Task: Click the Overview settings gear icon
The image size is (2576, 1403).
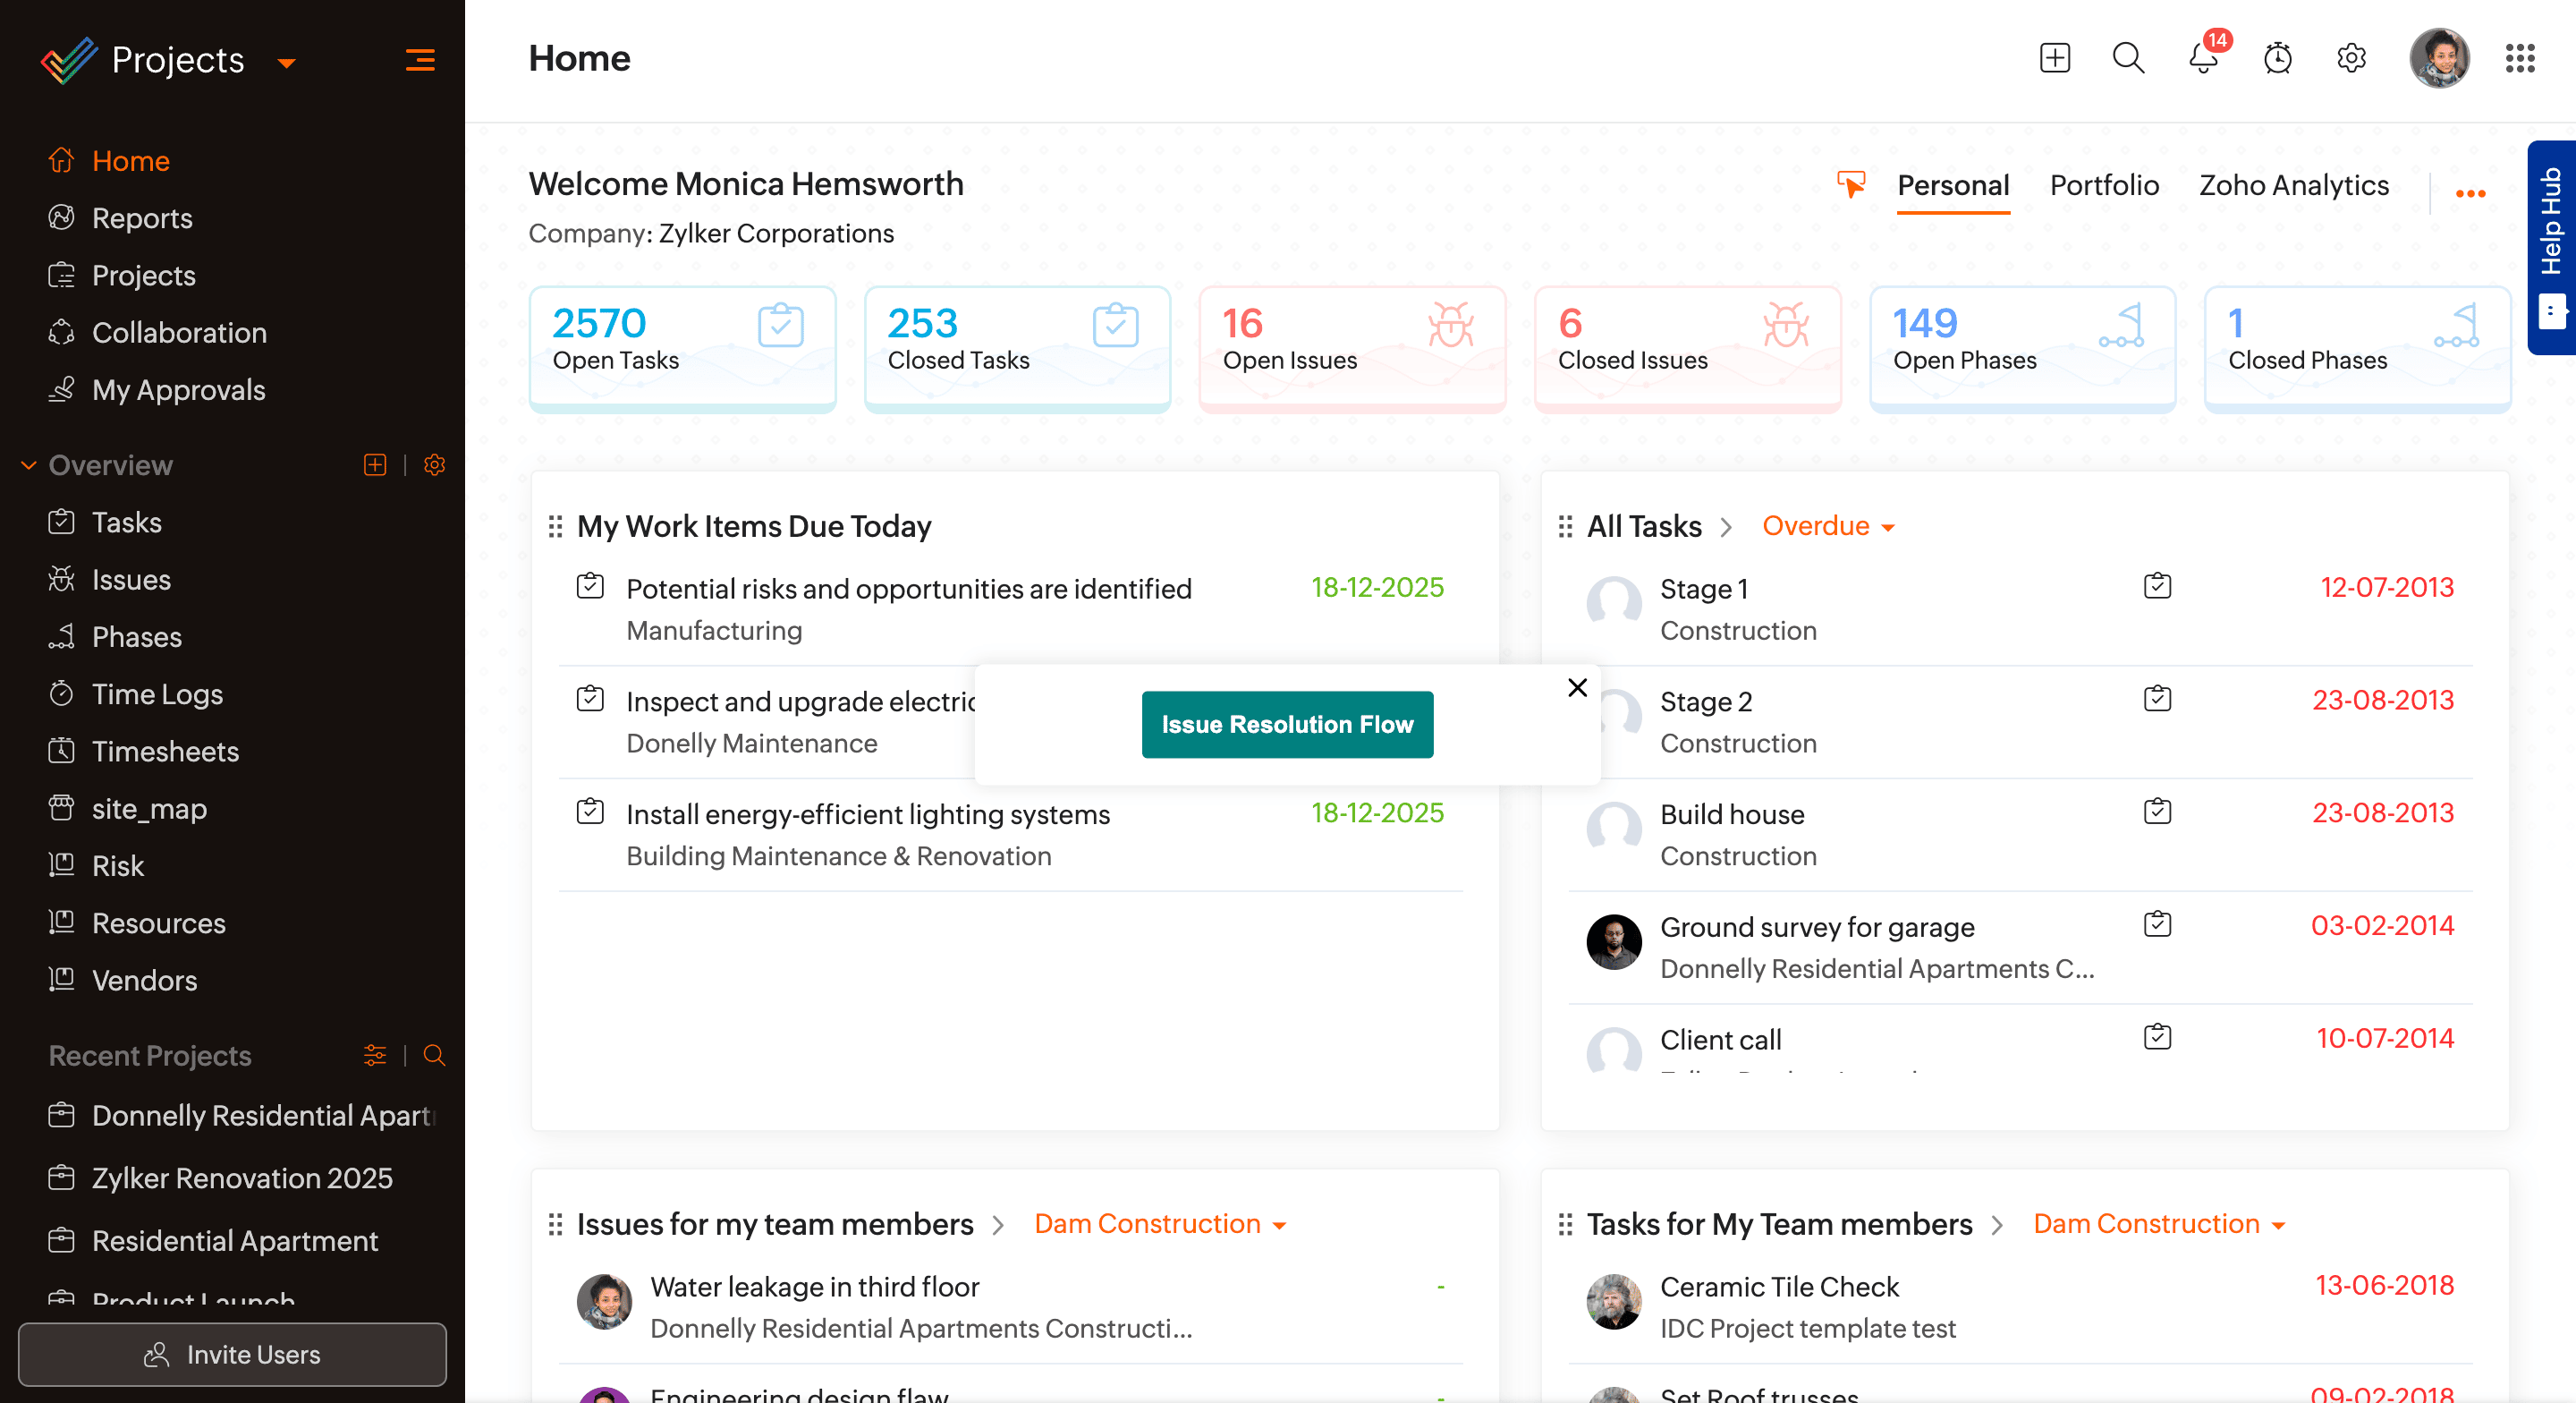Action: (x=434, y=465)
